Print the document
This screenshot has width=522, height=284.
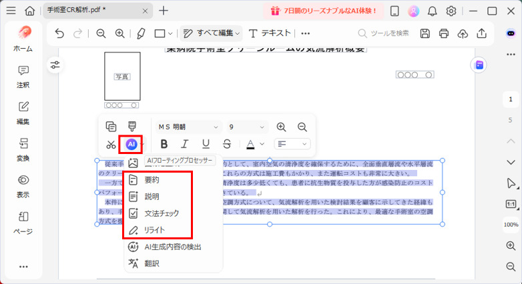pos(444,33)
